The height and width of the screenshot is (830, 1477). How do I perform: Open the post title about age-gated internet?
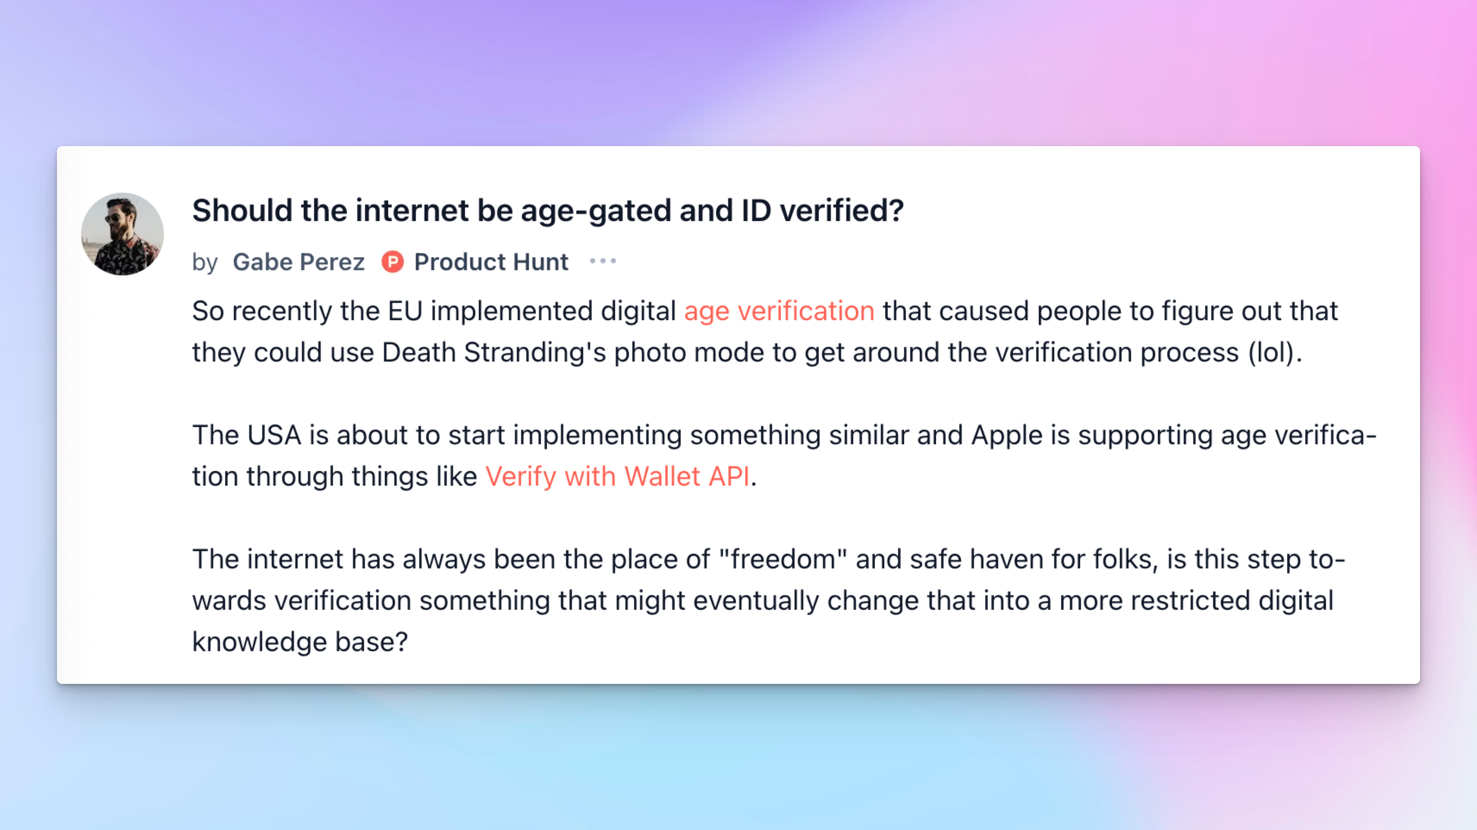click(x=548, y=211)
